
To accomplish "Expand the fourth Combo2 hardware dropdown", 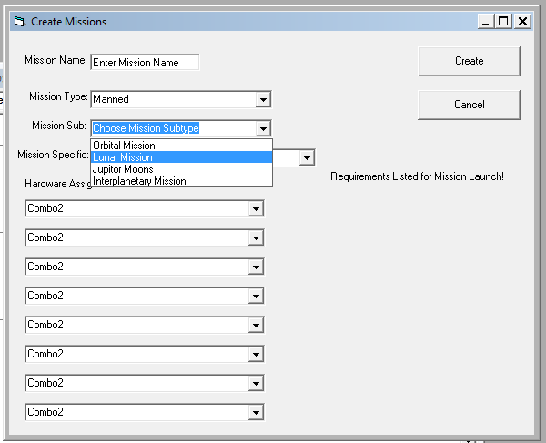I will 255,296.
